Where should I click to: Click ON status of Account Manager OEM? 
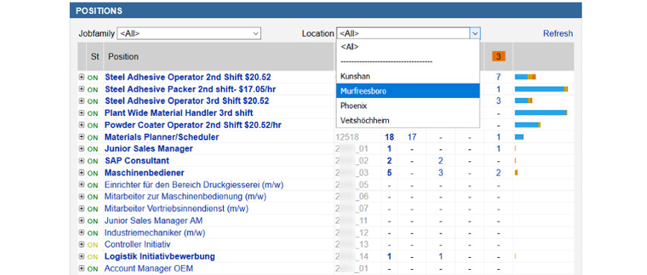click(x=92, y=269)
